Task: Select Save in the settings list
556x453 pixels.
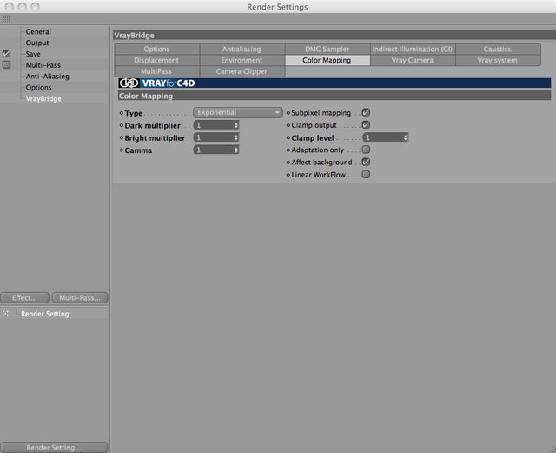Action: pos(33,54)
